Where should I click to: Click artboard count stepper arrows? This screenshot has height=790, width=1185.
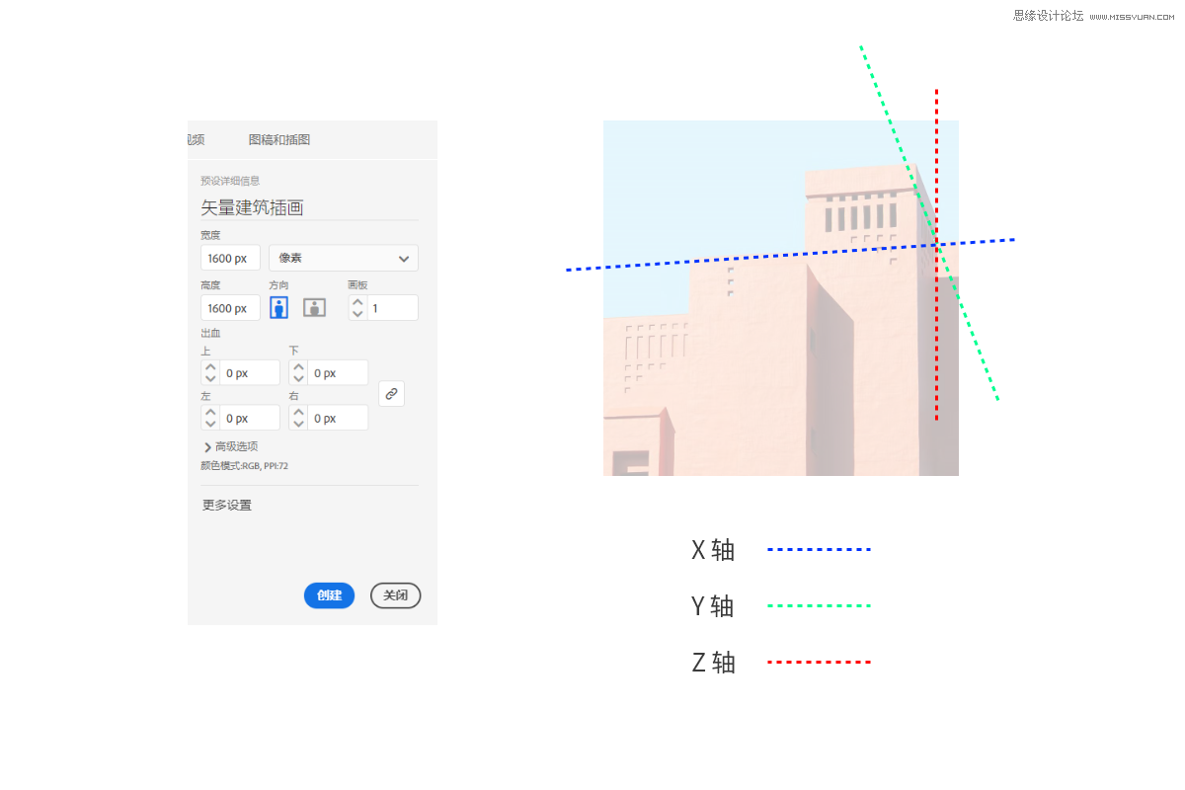coord(357,308)
